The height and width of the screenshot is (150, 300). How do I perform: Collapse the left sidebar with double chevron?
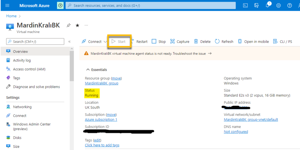(x=69, y=42)
